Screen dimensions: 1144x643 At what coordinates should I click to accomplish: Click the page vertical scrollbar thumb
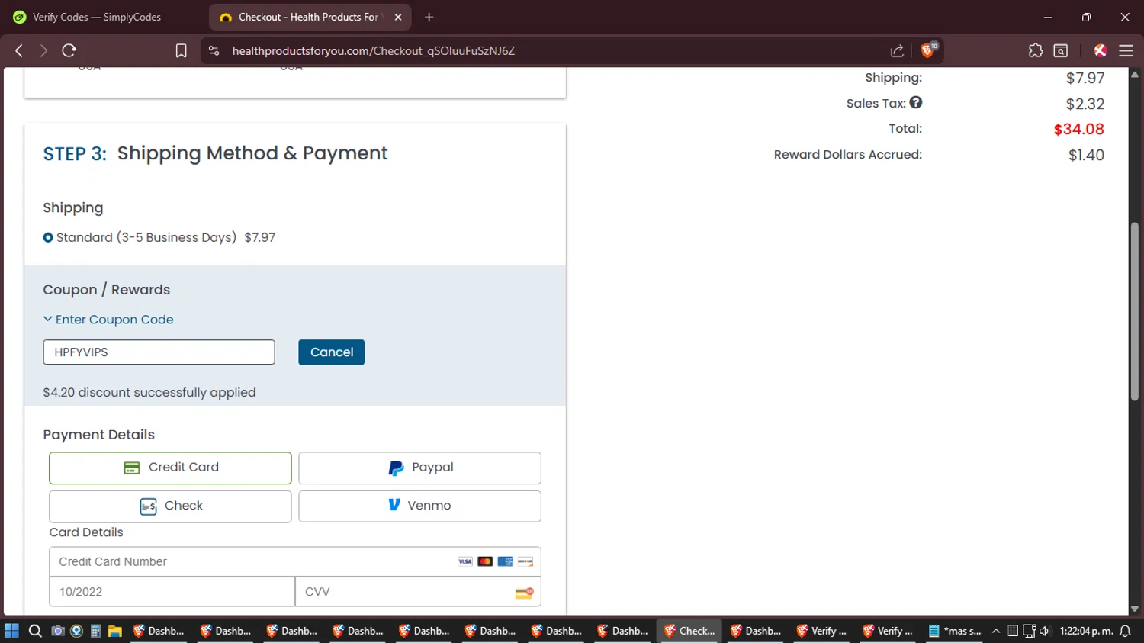tap(1134, 311)
